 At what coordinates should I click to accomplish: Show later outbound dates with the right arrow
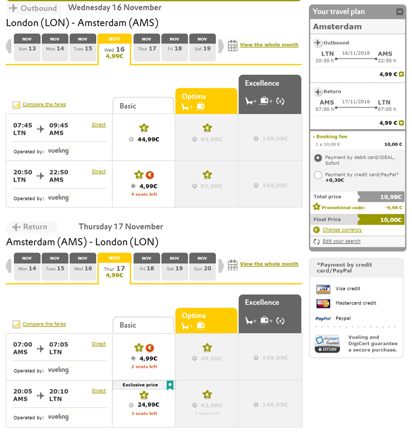(221, 46)
